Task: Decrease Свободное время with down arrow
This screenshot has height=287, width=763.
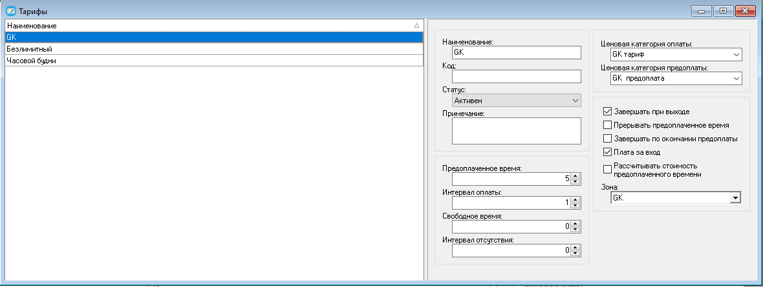Action: point(575,229)
